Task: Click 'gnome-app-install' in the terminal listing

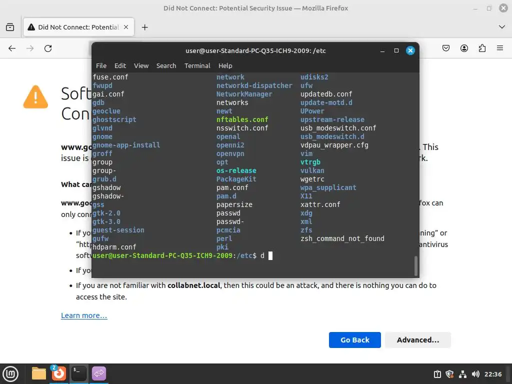Action: tap(126, 145)
